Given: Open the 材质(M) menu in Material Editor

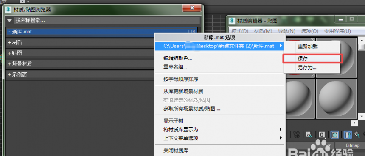Looking at the screenshot, I should (263, 31).
